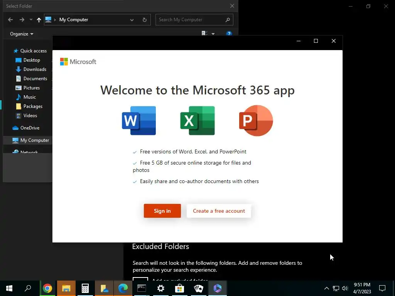Viewport: 395px width, 296px height.
Task: Click My Computer in the address bar
Action: click(74, 20)
